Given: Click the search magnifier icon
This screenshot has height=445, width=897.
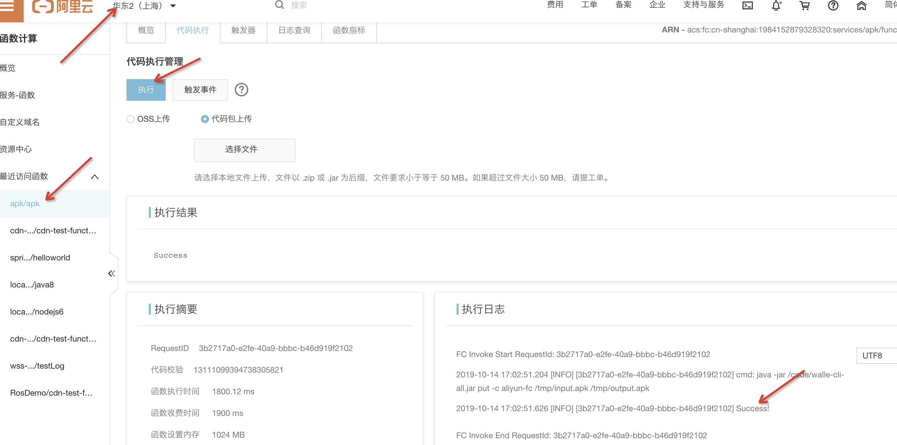Looking at the screenshot, I should pyautogui.click(x=279, y=5).
